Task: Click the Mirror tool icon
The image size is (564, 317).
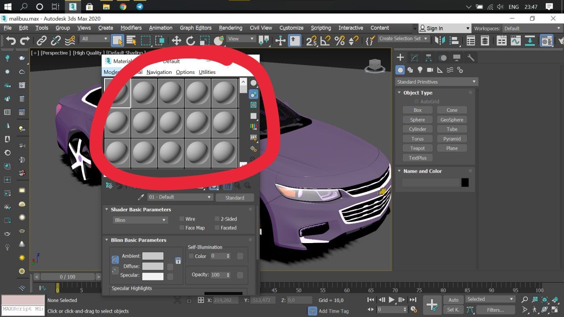Action: point(440,41)
